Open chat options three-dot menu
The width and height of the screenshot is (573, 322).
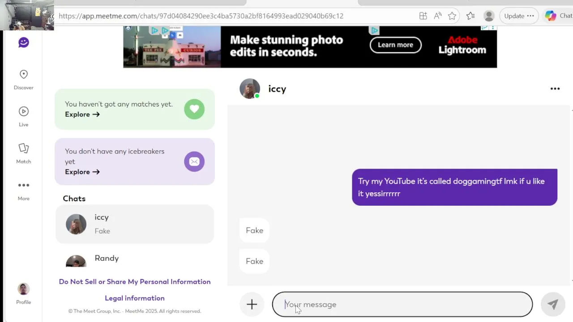555,89
